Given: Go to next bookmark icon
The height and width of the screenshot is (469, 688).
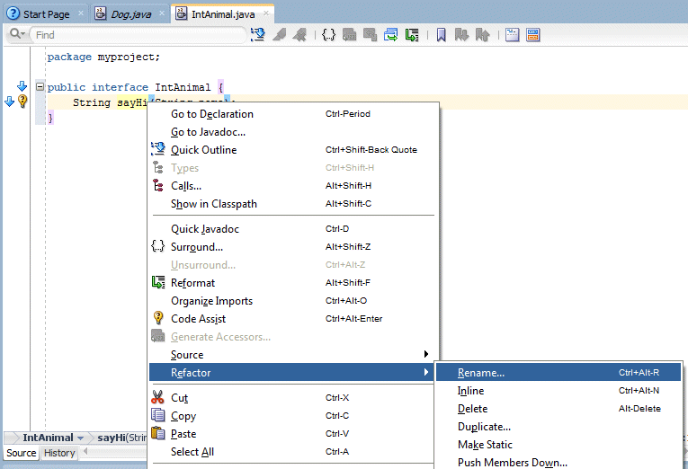Looking at the screenshot, I should tap(461, 35).
